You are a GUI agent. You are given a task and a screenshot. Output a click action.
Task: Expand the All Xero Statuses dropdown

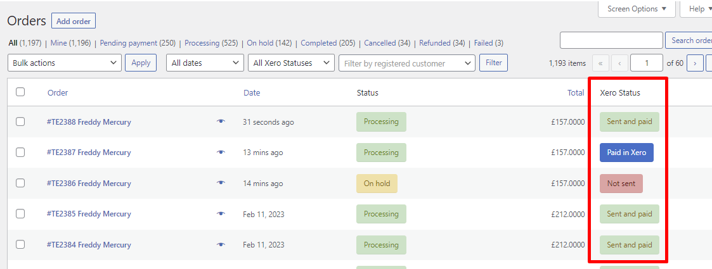tap(291, 63)
